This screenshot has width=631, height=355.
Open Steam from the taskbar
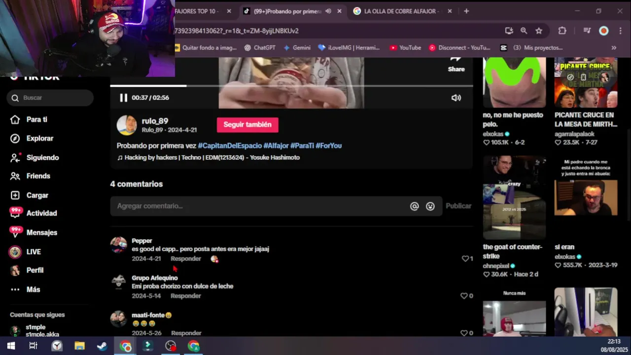(102, 346)
